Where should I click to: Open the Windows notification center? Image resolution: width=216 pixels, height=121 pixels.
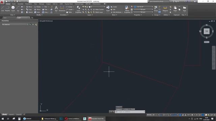212,119
